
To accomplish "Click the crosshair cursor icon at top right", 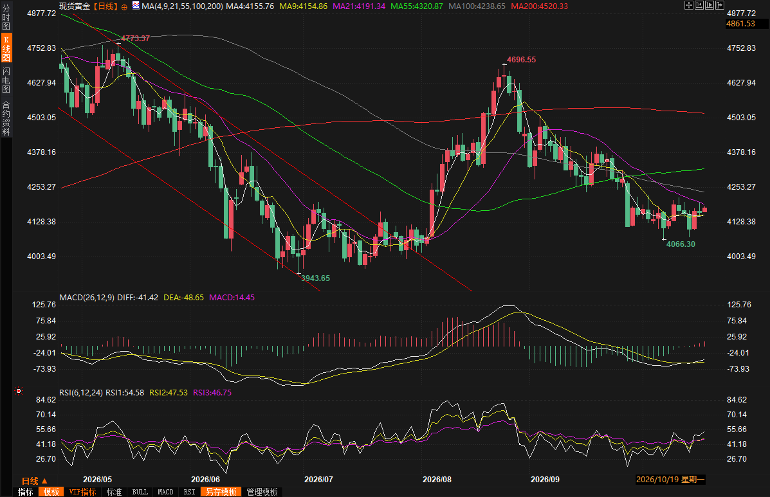I will point(689,5).
